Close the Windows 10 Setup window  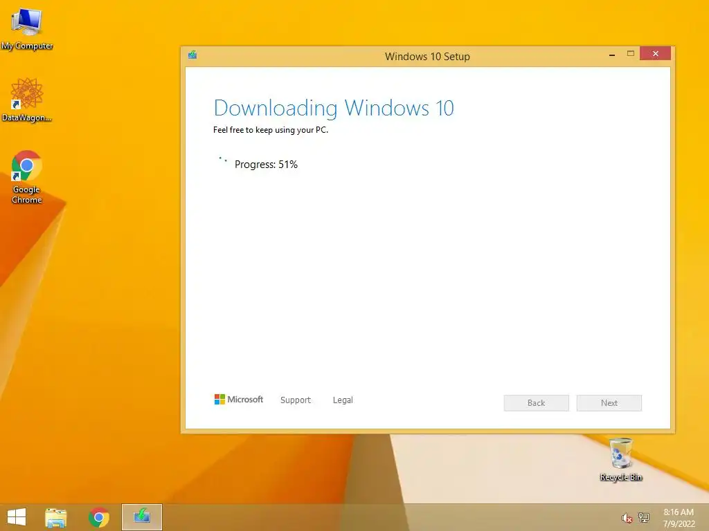point(655,54)
